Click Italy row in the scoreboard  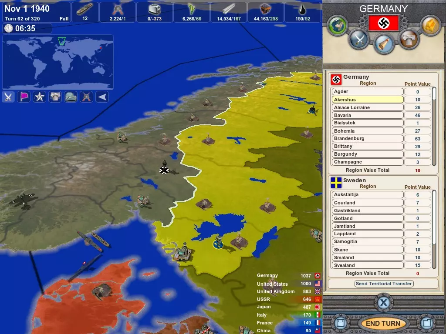pyautogui.click(x=288, y=315)
